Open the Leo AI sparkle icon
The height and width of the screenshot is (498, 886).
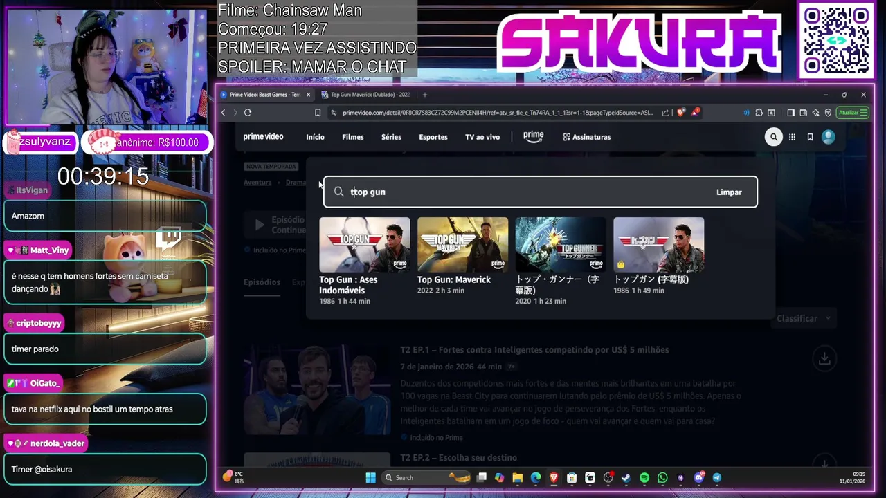click(x=815, y=113)
